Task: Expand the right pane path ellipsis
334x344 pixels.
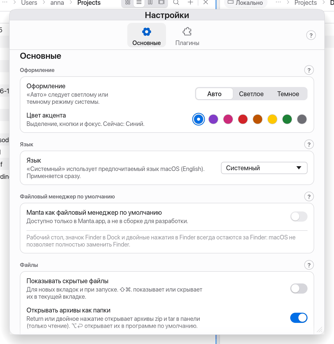Action: [x=278, y=3]
